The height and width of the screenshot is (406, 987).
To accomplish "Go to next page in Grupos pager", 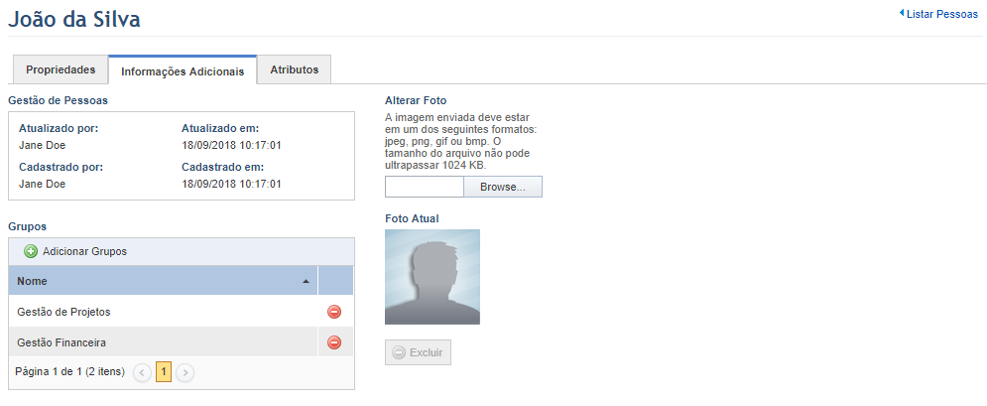I will click(x=185, y=372).
